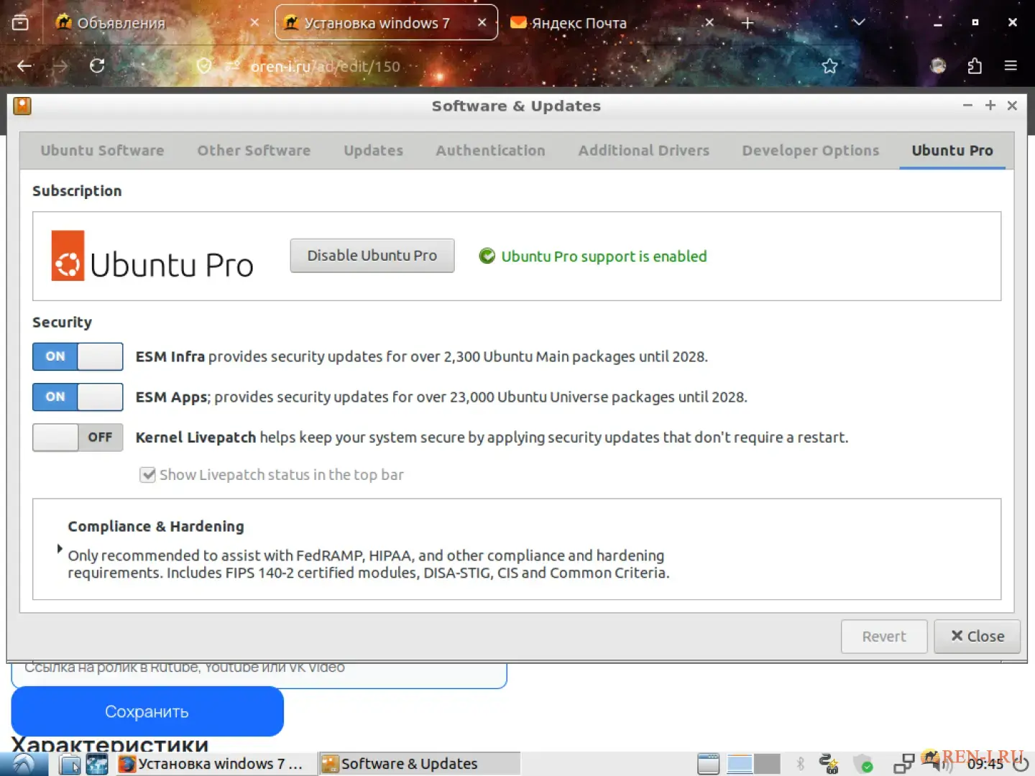Open the Developer Options tab

810,151
